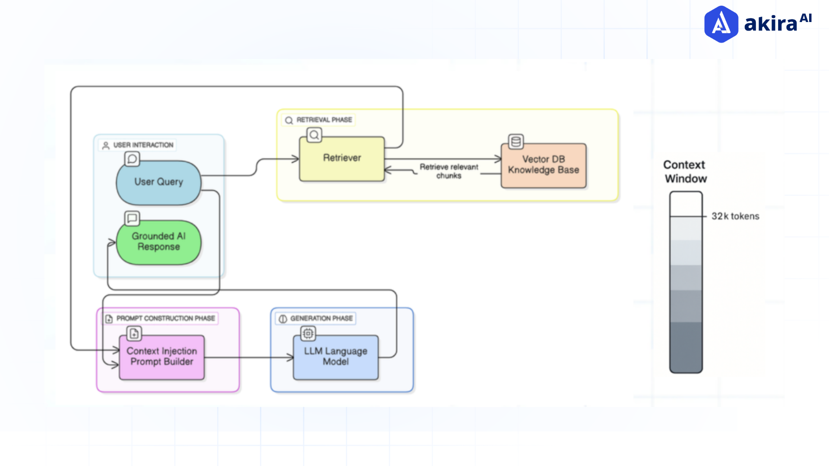Click the Grounded AI Response node

coord(158,242)
